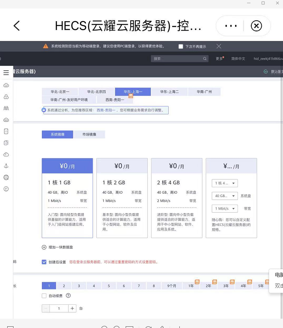Uncheck the 创建后设置 checkbox
This screenshot has height=328, width=283.
pos(44,262)
